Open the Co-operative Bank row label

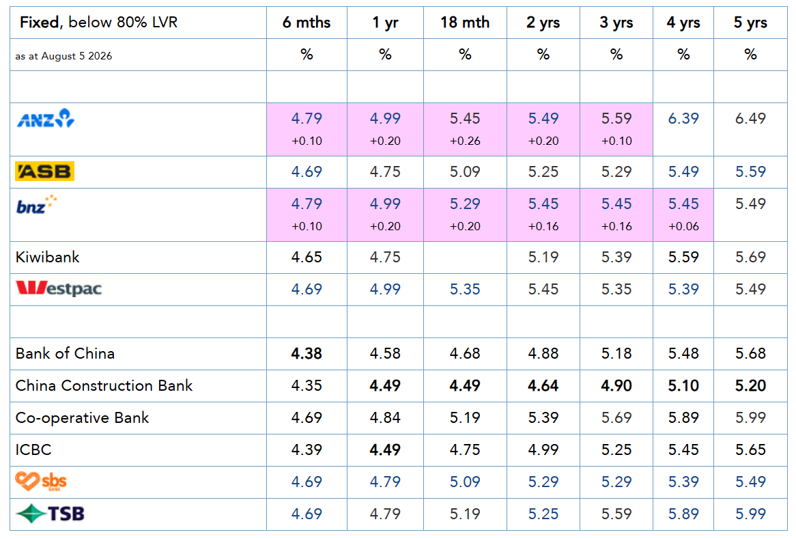tap(82, 417)
